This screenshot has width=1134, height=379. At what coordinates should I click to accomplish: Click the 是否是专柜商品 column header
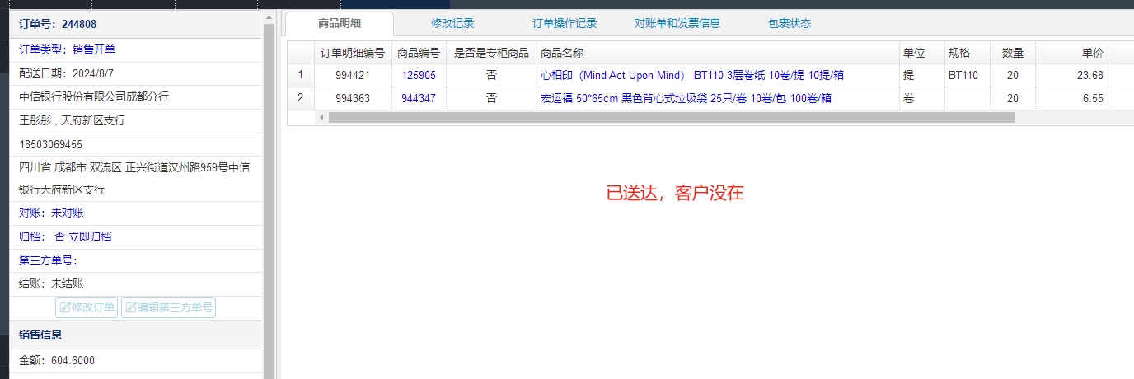pos(492,53)
